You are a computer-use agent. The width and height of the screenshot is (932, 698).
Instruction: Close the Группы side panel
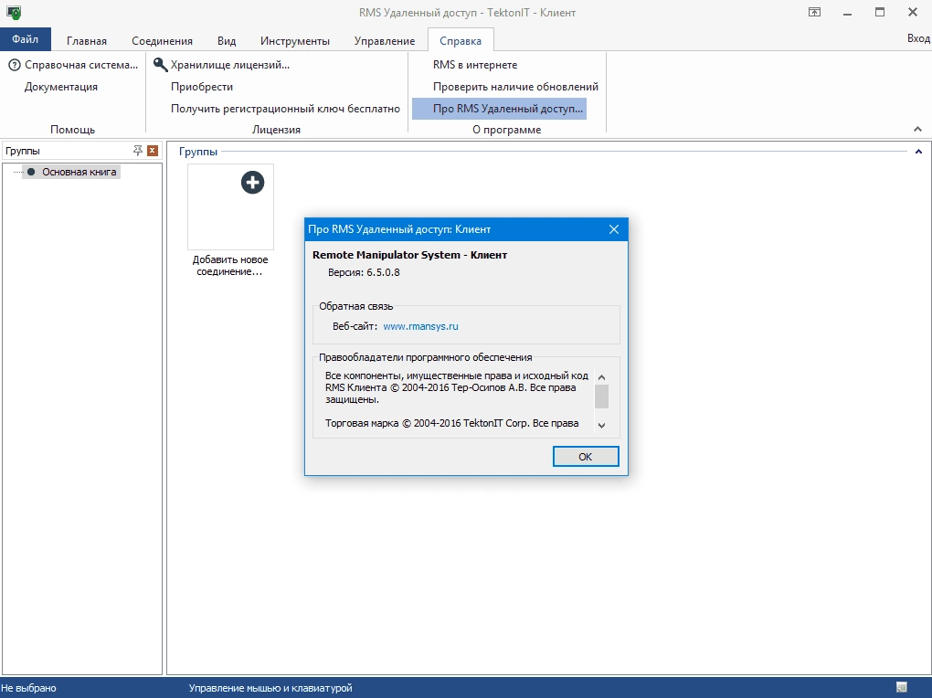point(153,151)
